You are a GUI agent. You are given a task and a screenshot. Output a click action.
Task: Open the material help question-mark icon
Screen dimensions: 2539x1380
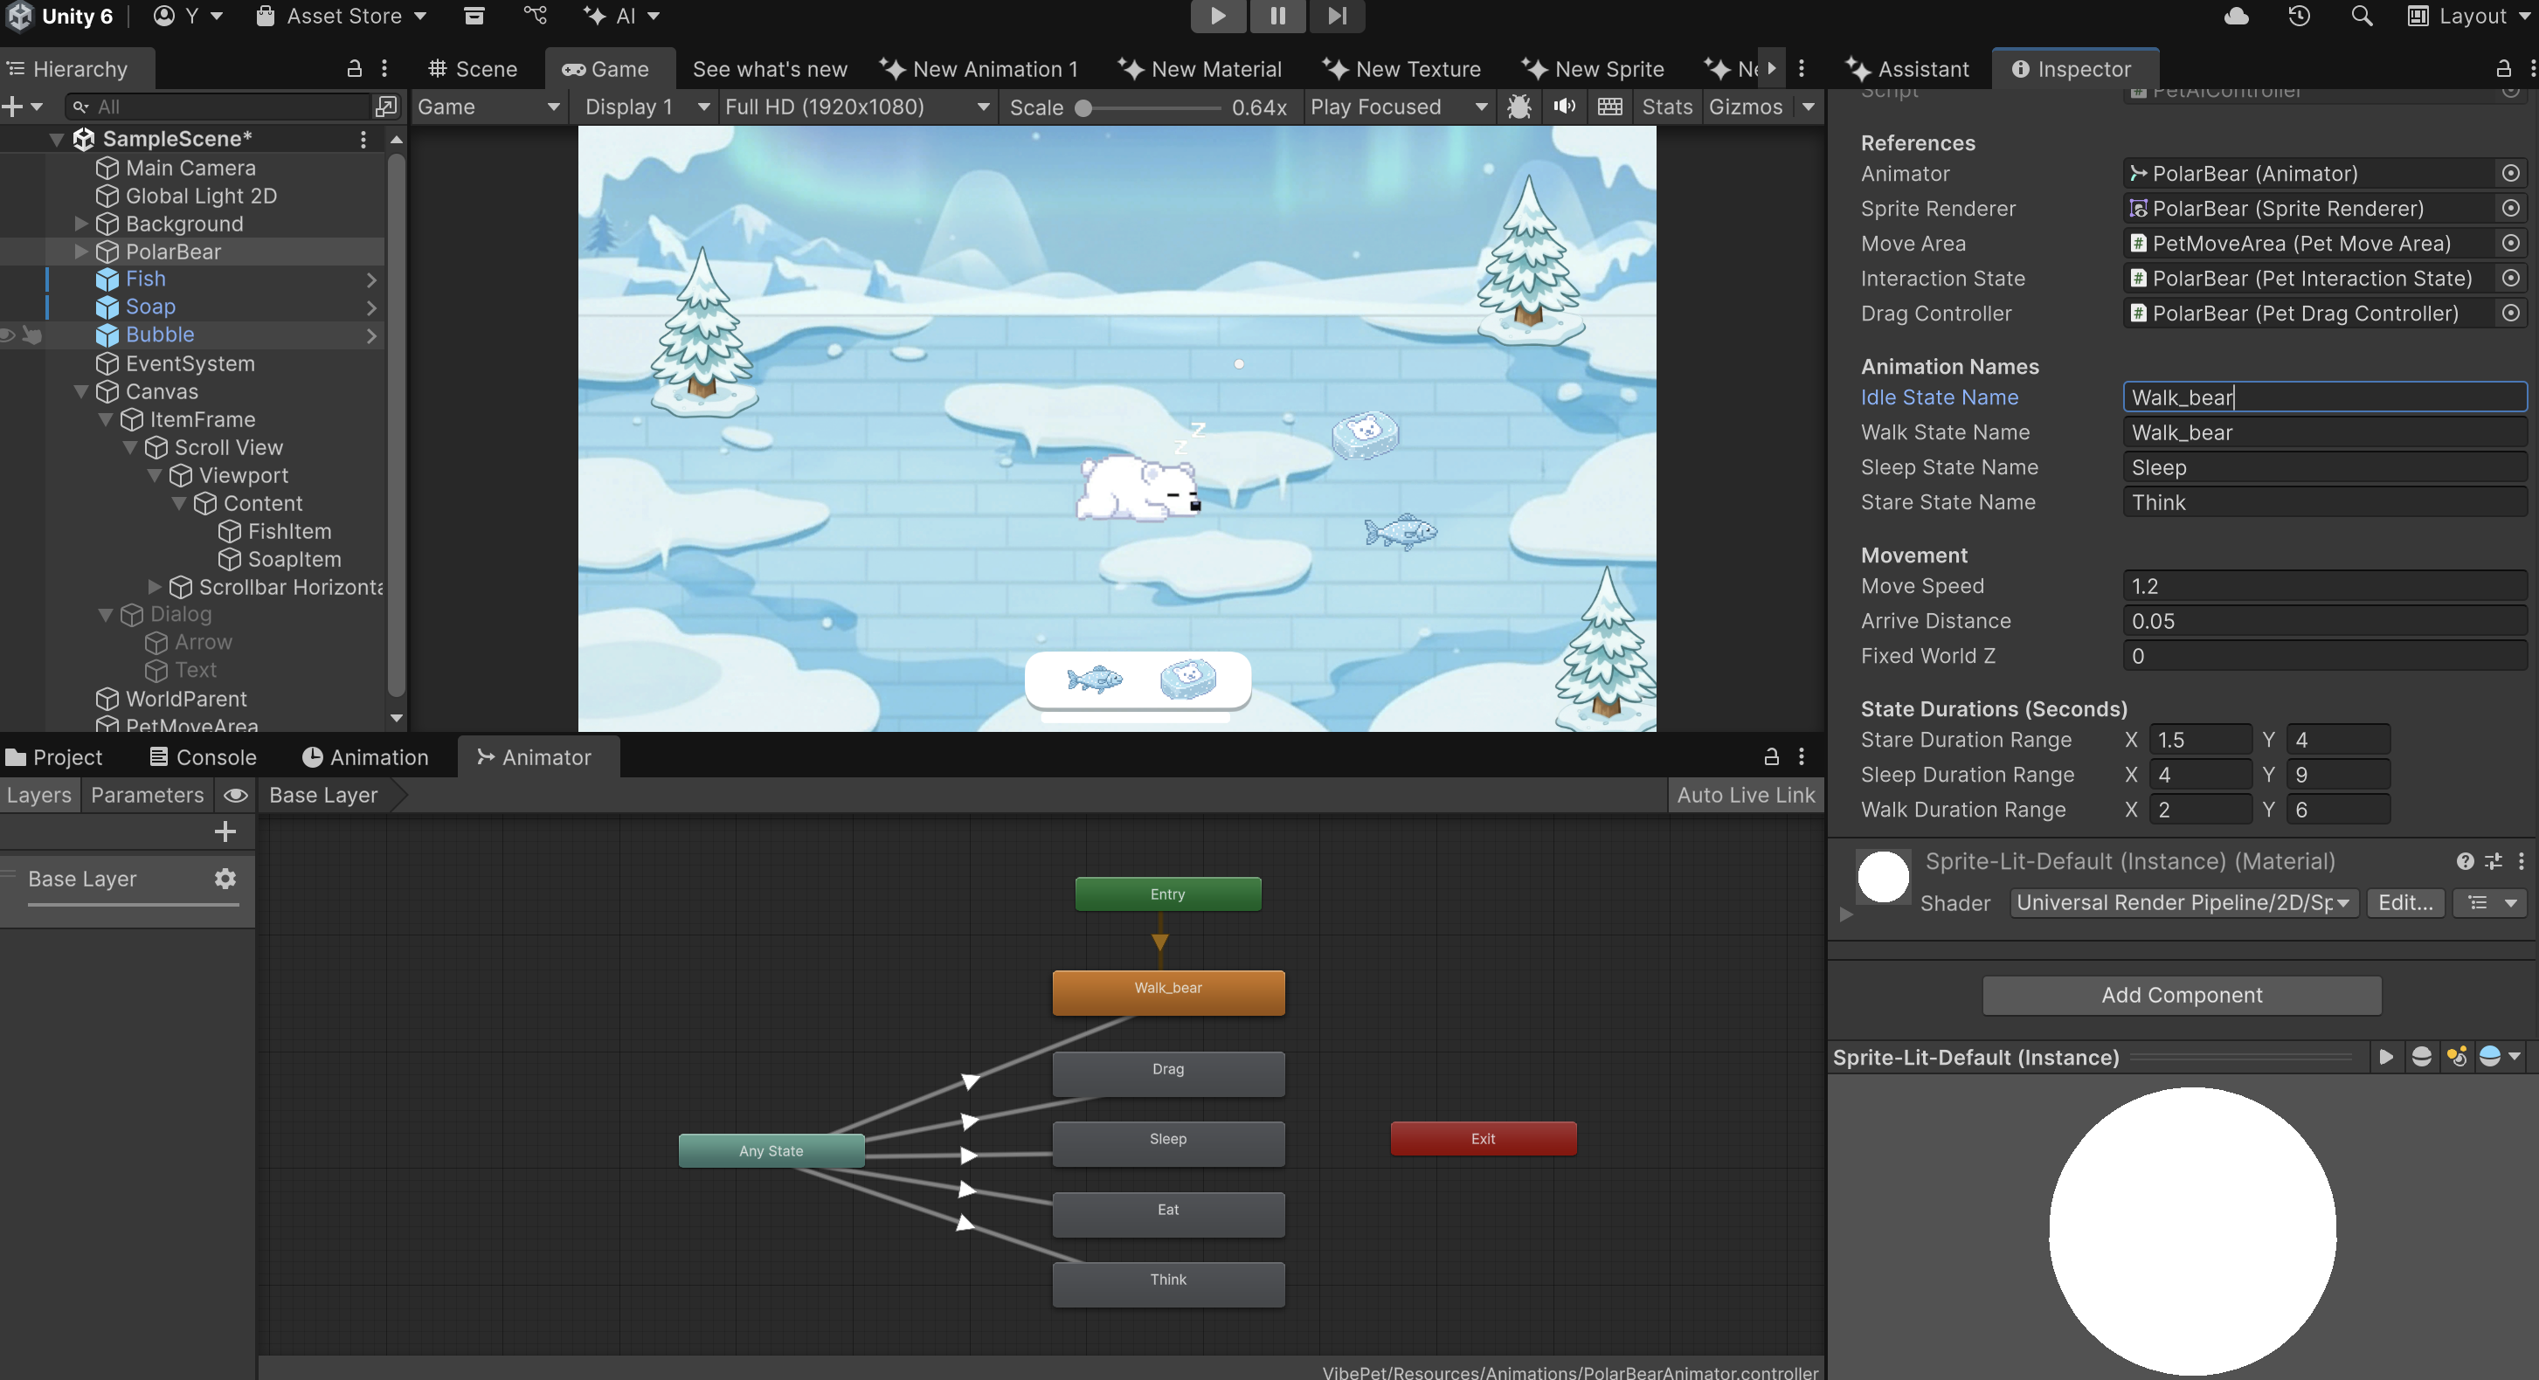[2464, 861]
